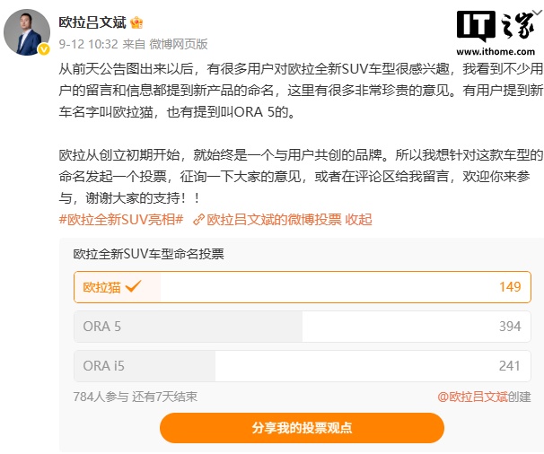This screenshot has width=544, height=454.
Task: Click the 分享我的投票观点 button
Action: coord(302,428)
